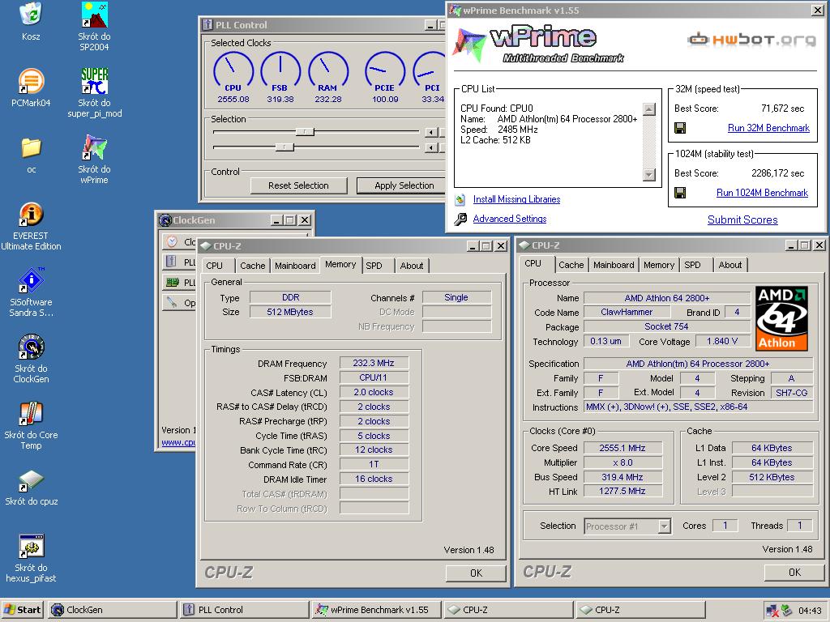Click the CPU clock gauge in PLL Control
This screenshot has width=830, height=622.
point(233,71)
